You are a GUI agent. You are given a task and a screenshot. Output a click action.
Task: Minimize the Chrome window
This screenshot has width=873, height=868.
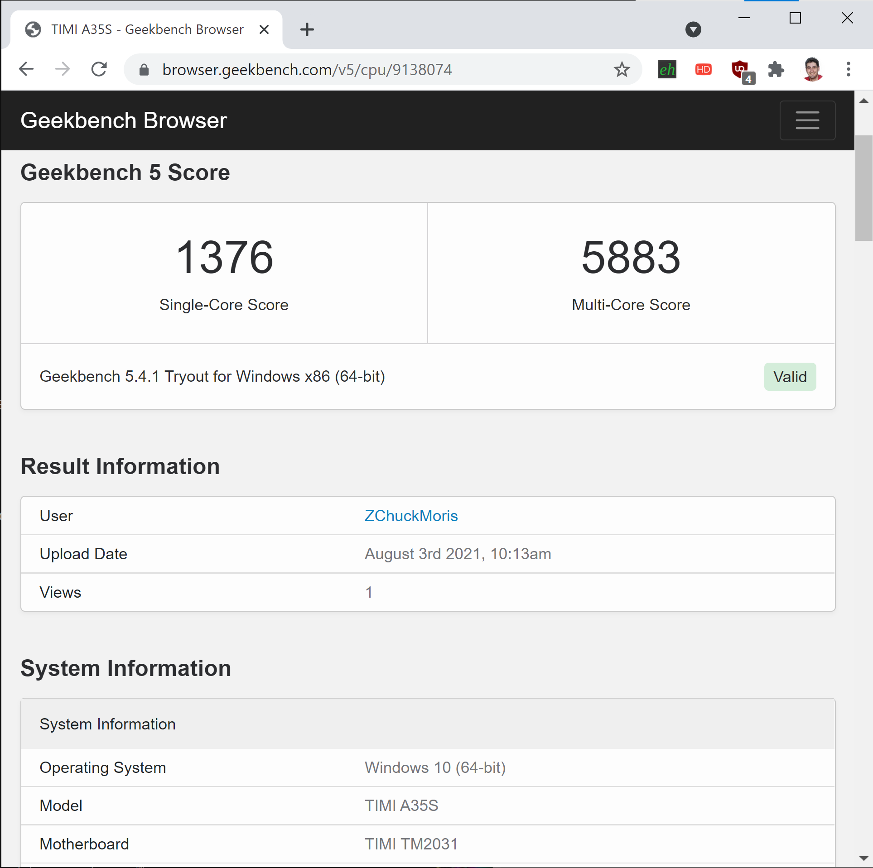click(744, 18)
